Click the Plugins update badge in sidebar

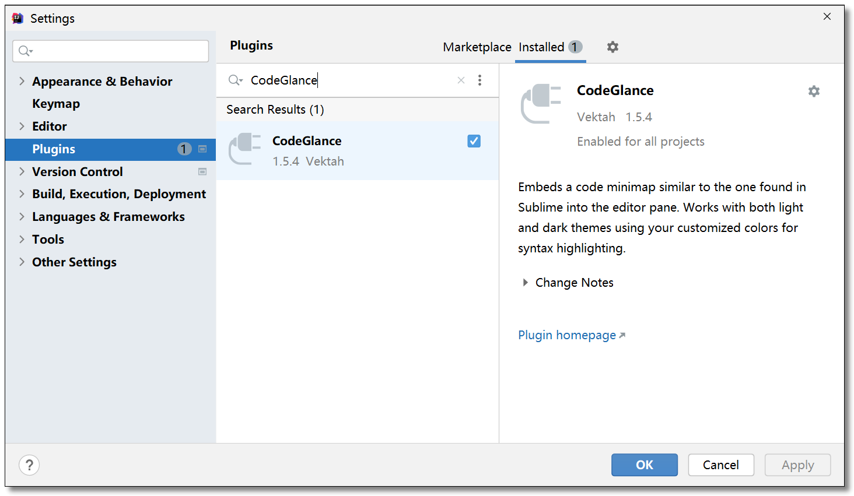point(184,149)
